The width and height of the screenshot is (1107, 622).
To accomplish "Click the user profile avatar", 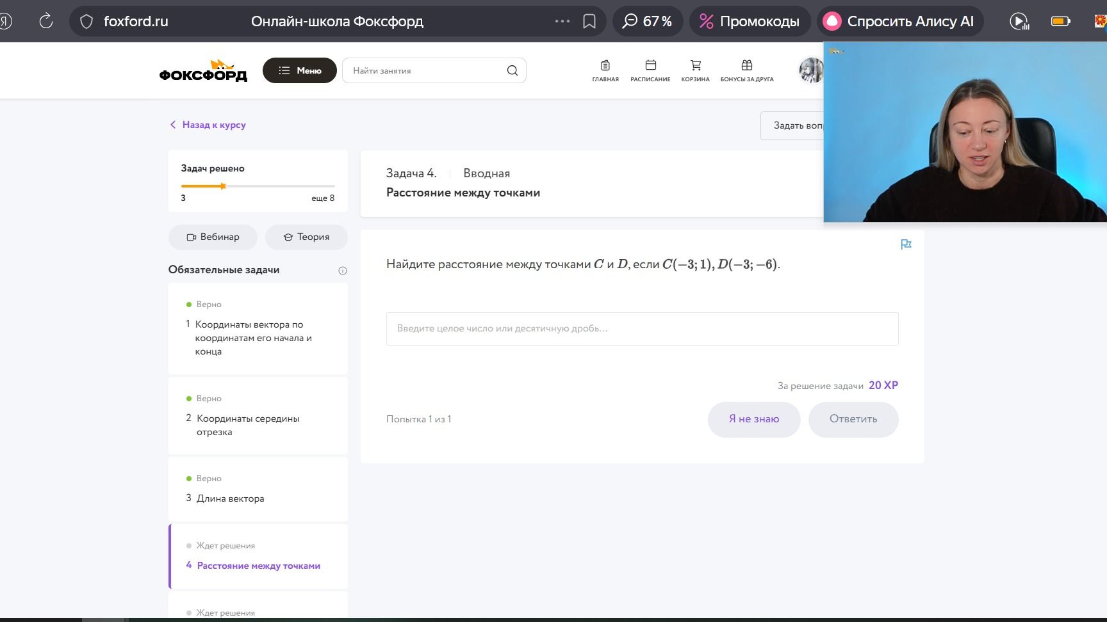I will pyautogui.click(x=811, y=70).
